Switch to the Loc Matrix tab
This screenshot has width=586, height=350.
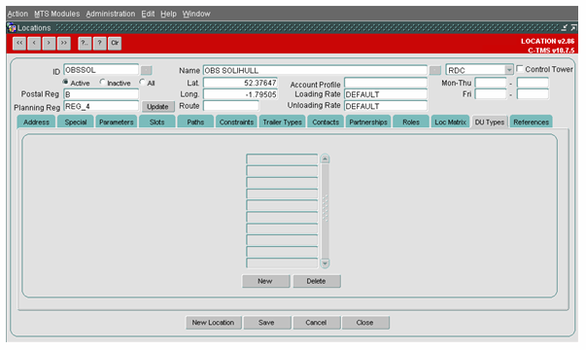[x=450, y=122]
